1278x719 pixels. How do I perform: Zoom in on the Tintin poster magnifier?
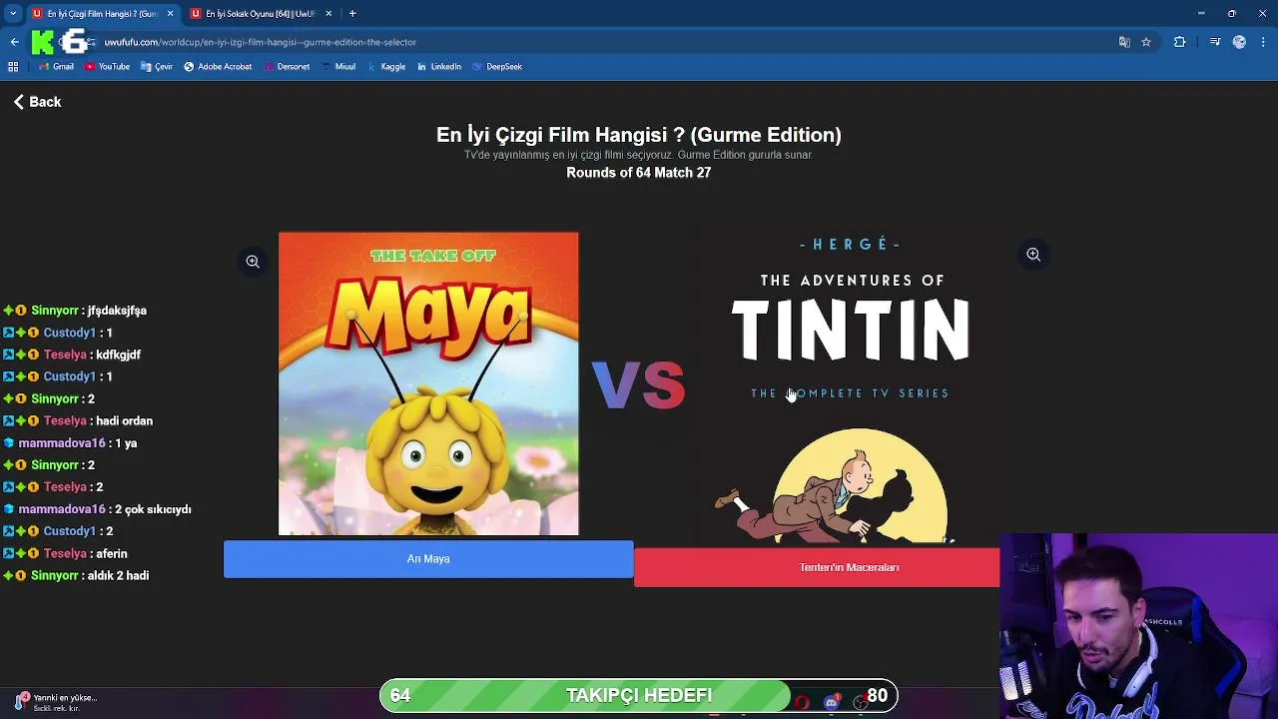pyautogui.click(x=1033, y=255)
